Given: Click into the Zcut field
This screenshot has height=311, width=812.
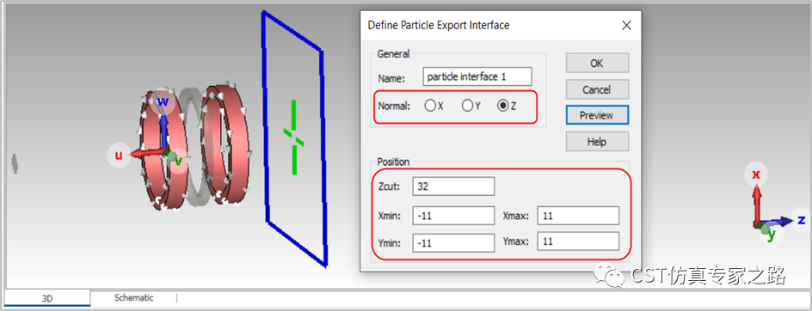Looking at the screenshot, I should 453,186.
